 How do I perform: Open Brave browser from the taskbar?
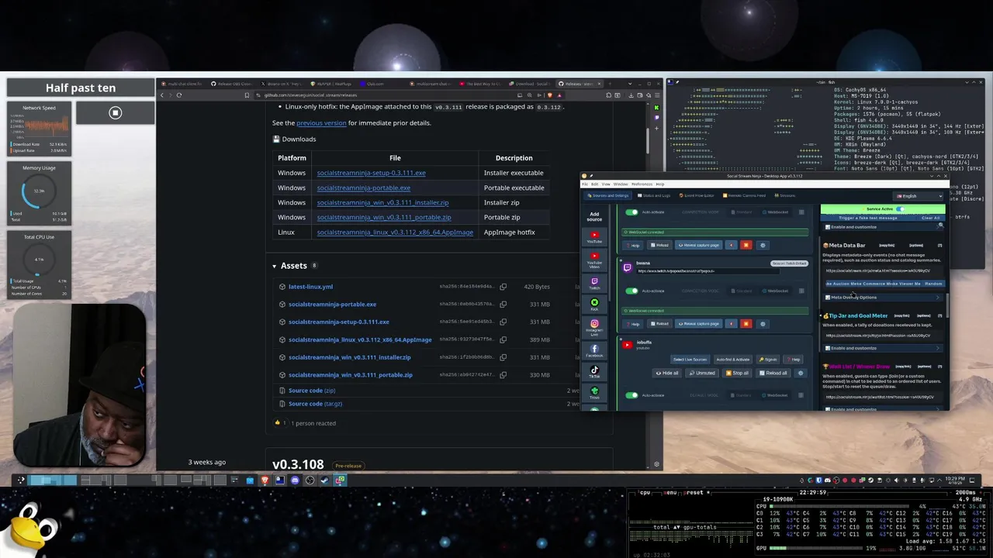click(x=265, y=480)
